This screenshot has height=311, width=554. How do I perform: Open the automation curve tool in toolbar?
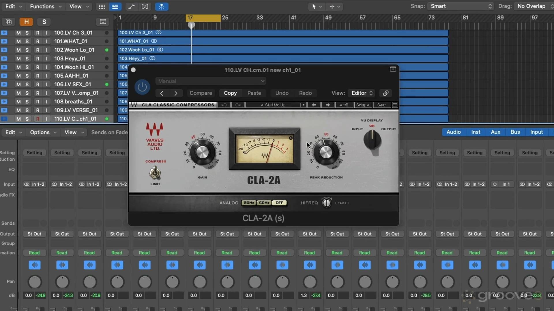pos(131,6)
